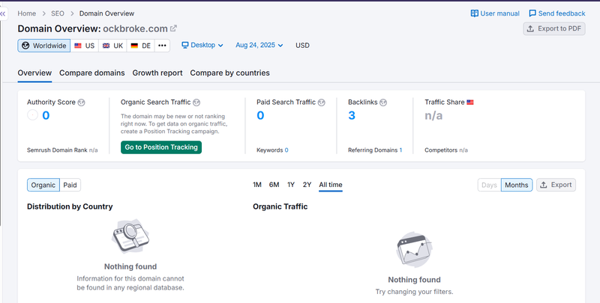Select US database
The width and height of the screenshot is (600, 303).
[x=85, y=46]
